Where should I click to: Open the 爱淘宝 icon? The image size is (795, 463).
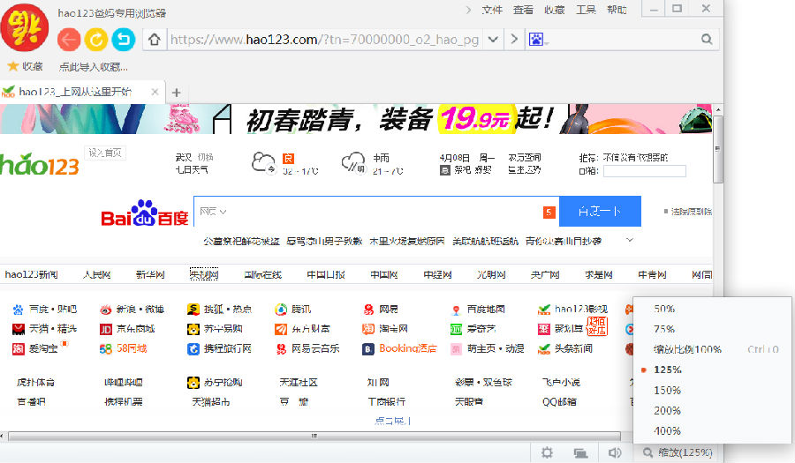(x=19, y=349)
